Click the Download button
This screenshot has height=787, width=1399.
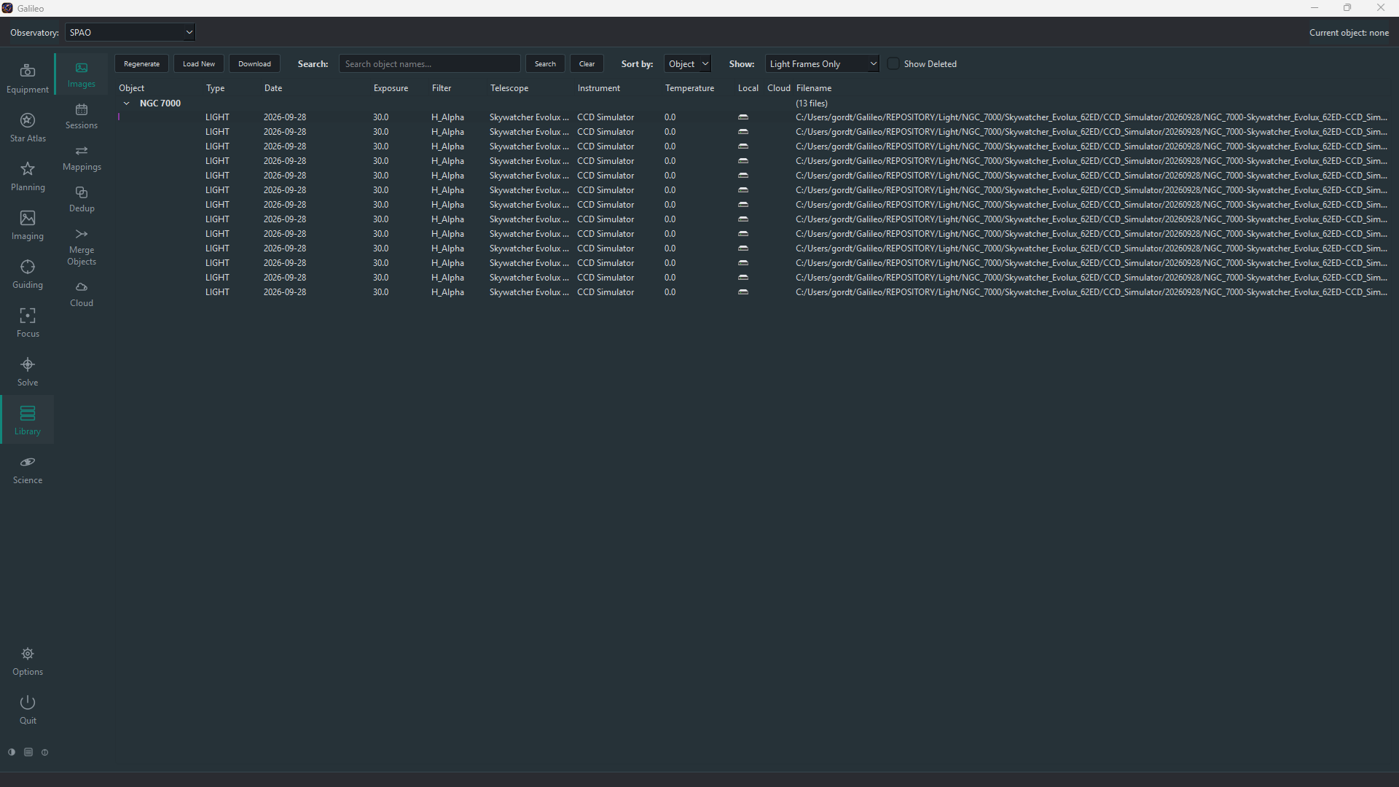(x=254, y=64)
